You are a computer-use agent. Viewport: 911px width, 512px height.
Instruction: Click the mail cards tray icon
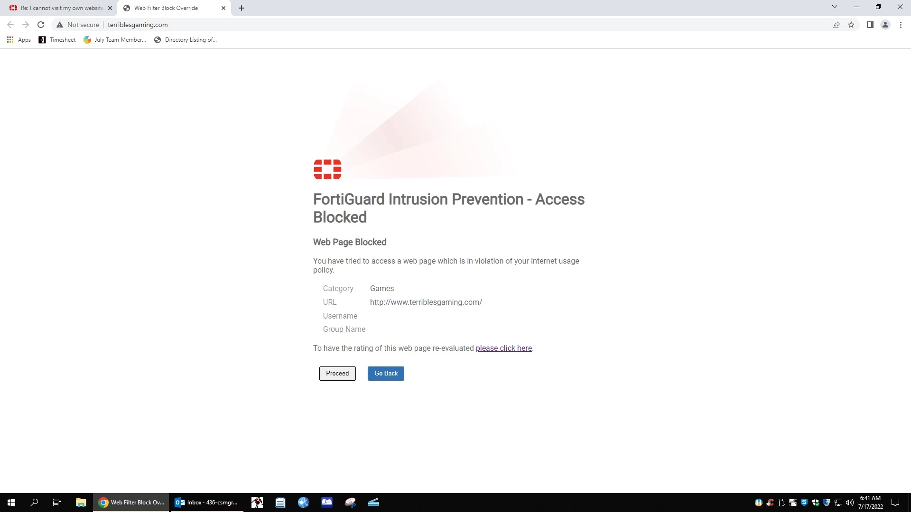pyautogui.click(x=793, y=503)
